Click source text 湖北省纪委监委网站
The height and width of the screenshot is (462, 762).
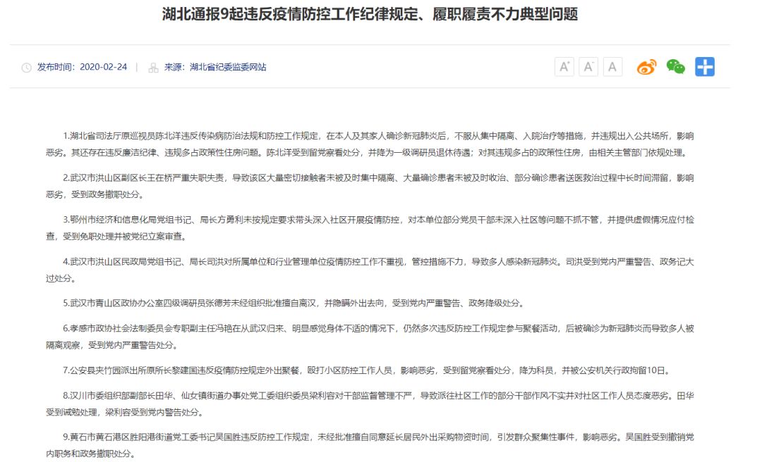(228, 67)
